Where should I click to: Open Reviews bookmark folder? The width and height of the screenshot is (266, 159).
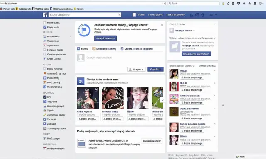click(79, 9)
